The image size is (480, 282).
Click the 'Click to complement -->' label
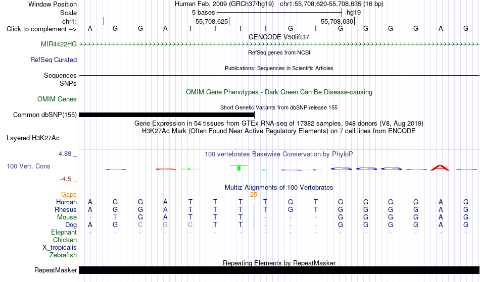[41, 29]
